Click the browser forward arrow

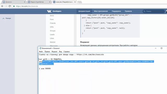click(6, 6)
